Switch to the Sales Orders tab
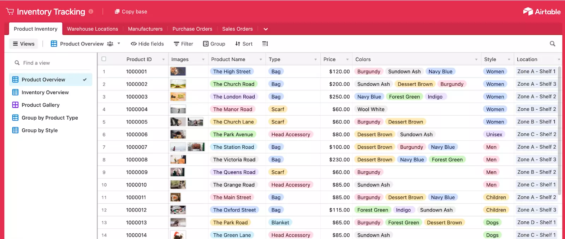 (237, 29)
